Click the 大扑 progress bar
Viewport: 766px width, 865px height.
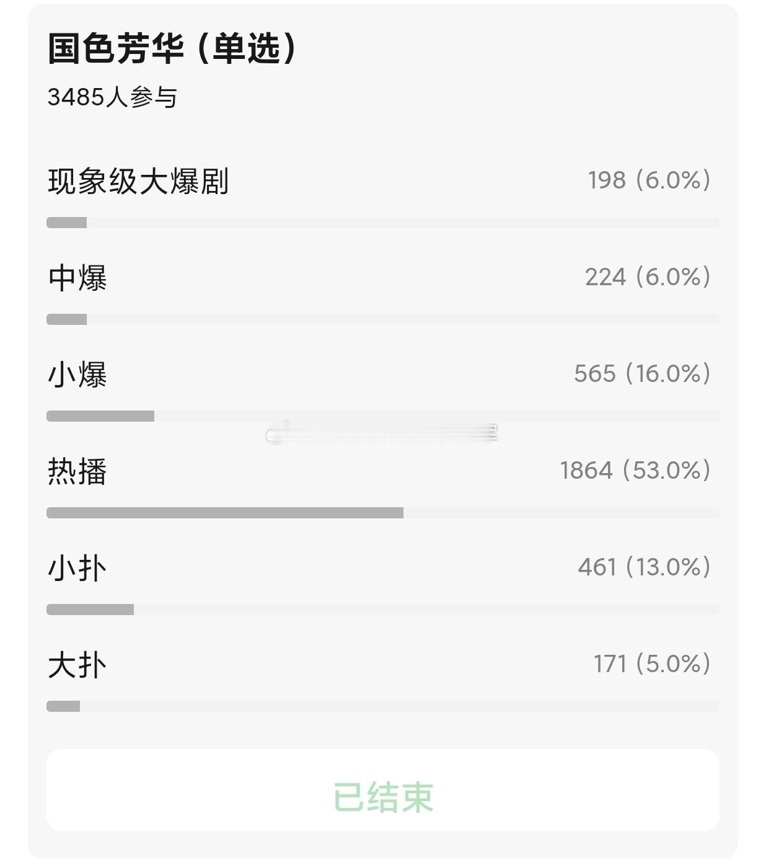point(383,706)
